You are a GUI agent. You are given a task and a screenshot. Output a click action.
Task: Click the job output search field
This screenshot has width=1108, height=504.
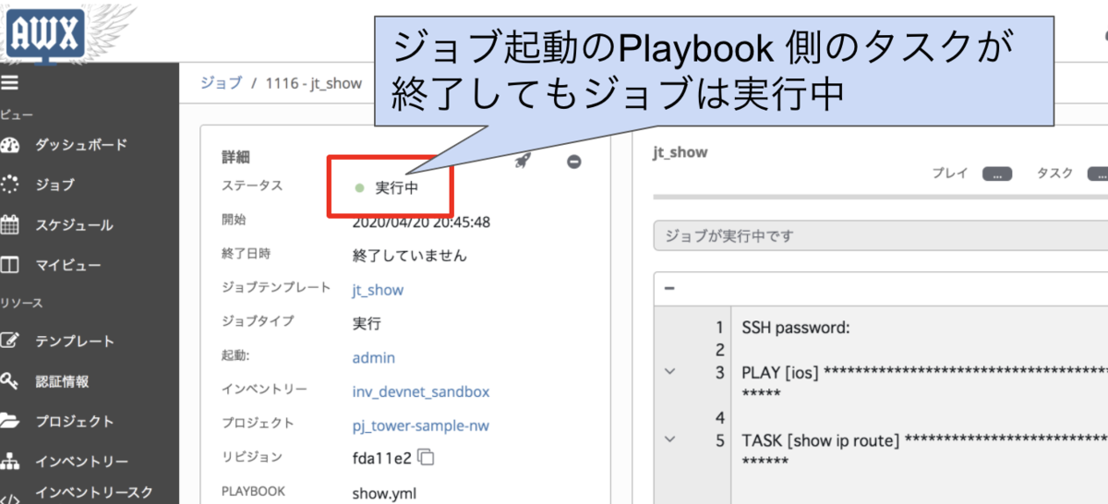(x=880, y=235)
